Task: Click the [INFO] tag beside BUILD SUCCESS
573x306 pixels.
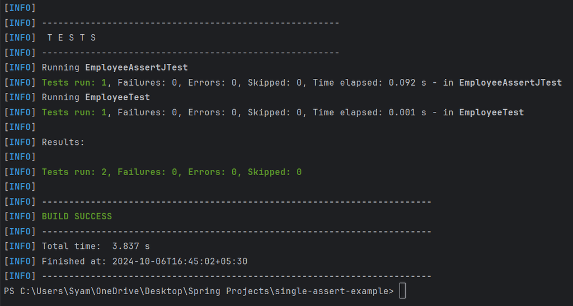Action: tap(20, 216)
